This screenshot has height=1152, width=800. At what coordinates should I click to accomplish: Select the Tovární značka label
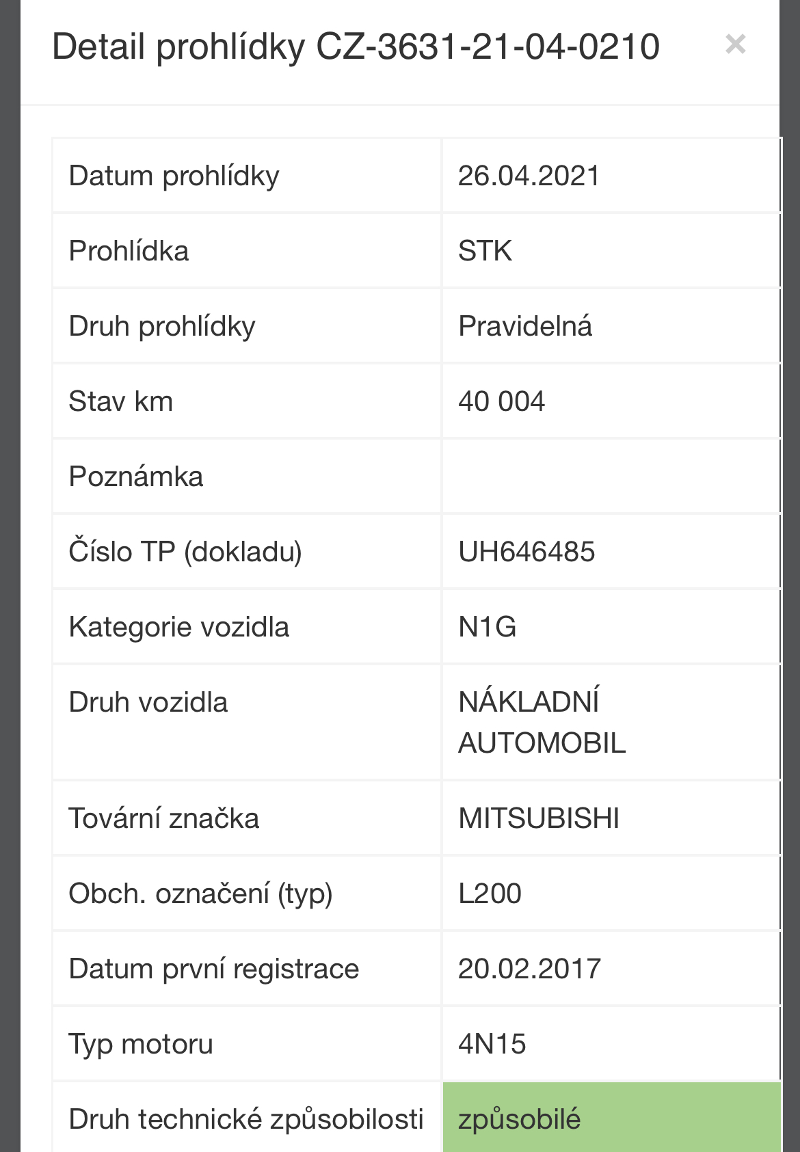point(163,818)
